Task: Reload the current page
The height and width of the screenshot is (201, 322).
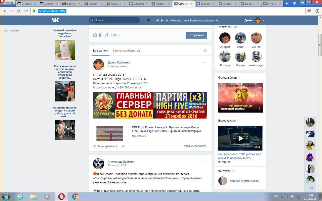Action: [x=19, y=11]
